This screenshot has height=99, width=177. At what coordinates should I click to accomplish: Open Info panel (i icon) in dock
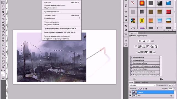click(126, 20)
